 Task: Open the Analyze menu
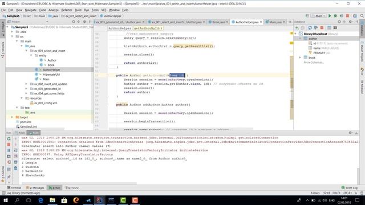pos(54,10)
